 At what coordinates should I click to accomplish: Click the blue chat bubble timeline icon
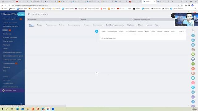pyautogui.click(x=97, y=31)
